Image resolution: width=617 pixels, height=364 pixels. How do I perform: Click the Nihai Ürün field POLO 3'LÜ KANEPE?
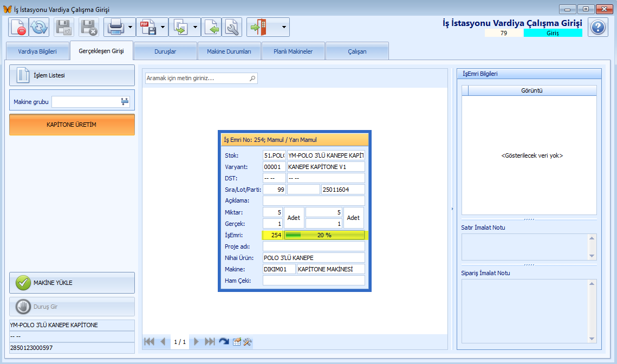click(314, 258)
